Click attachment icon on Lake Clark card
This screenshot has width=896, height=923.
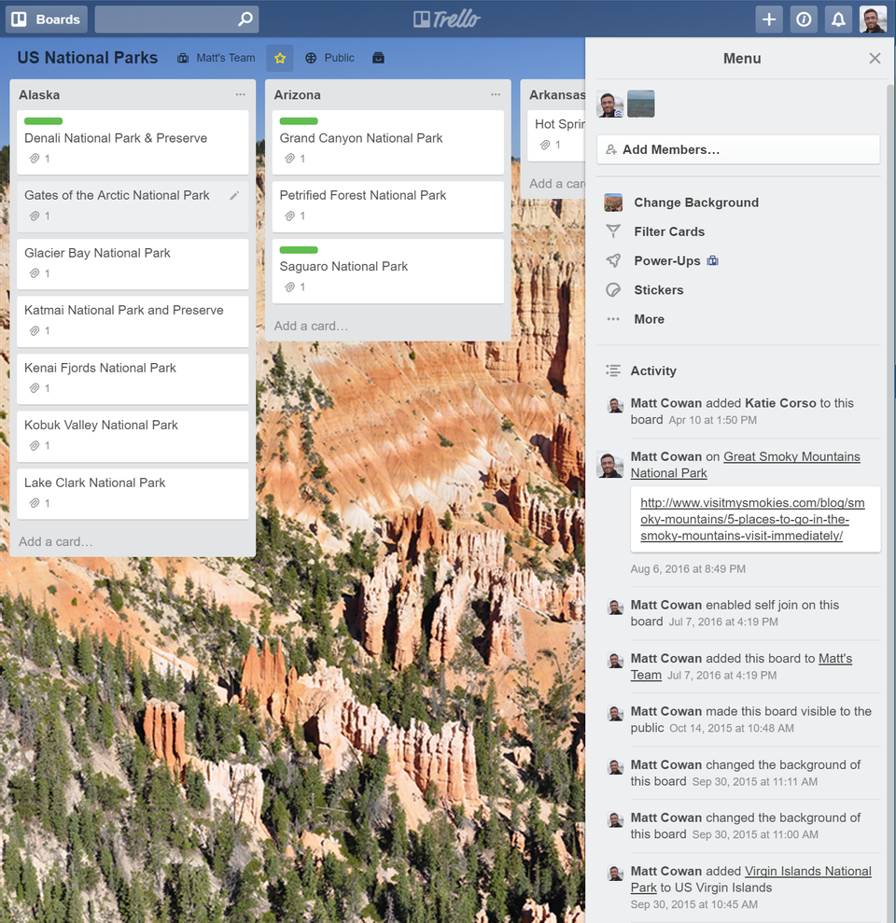point(35,503)
